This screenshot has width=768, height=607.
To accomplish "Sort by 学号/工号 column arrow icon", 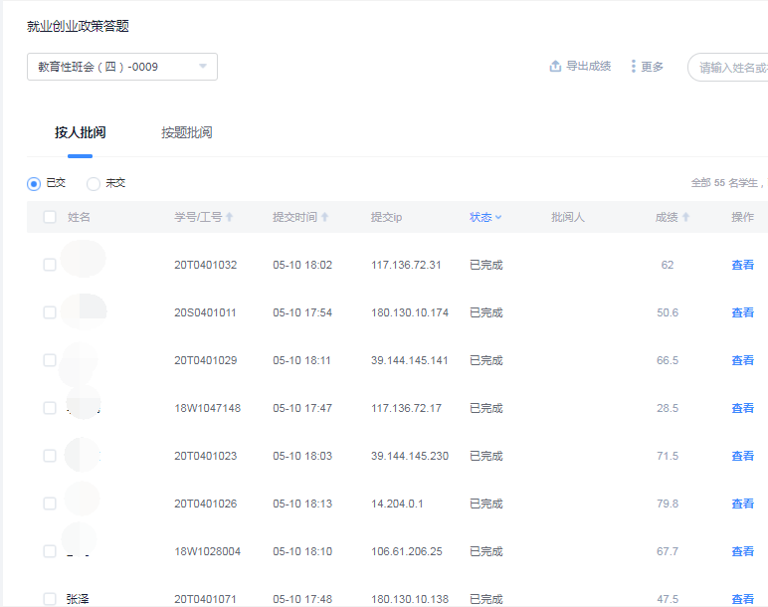I will [230, 217].
